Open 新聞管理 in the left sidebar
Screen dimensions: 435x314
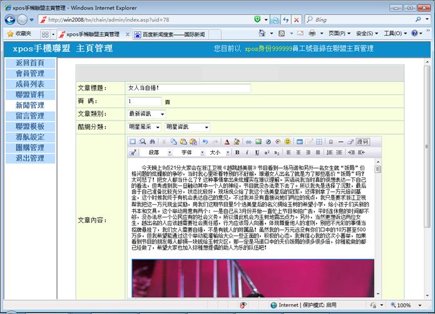(29, 105)
